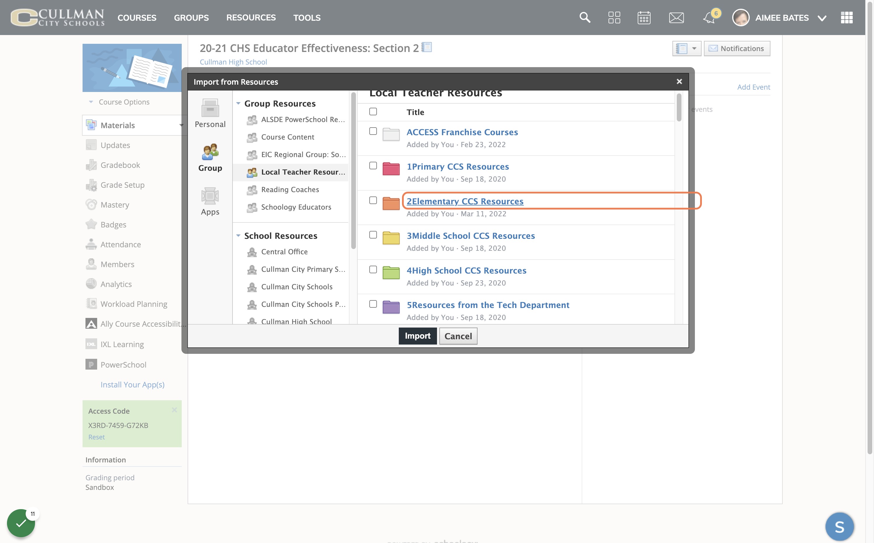The image size is (874, 543).
Task: Check the 3Middle School CCS Resources checkbox
Action: (373, 235)
